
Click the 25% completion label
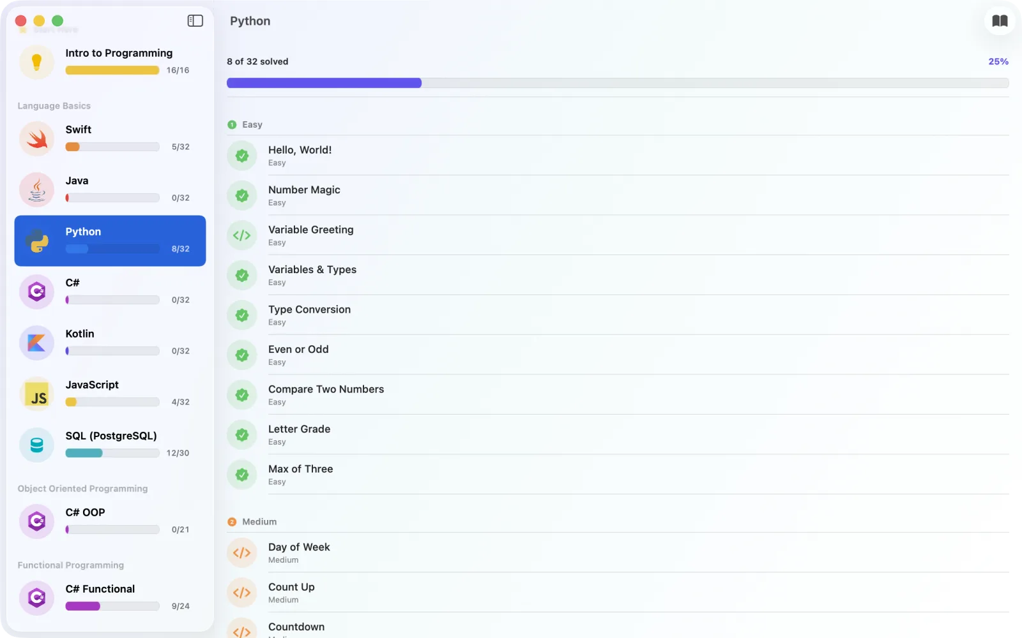pyautogui.click(x=998, y=61)
